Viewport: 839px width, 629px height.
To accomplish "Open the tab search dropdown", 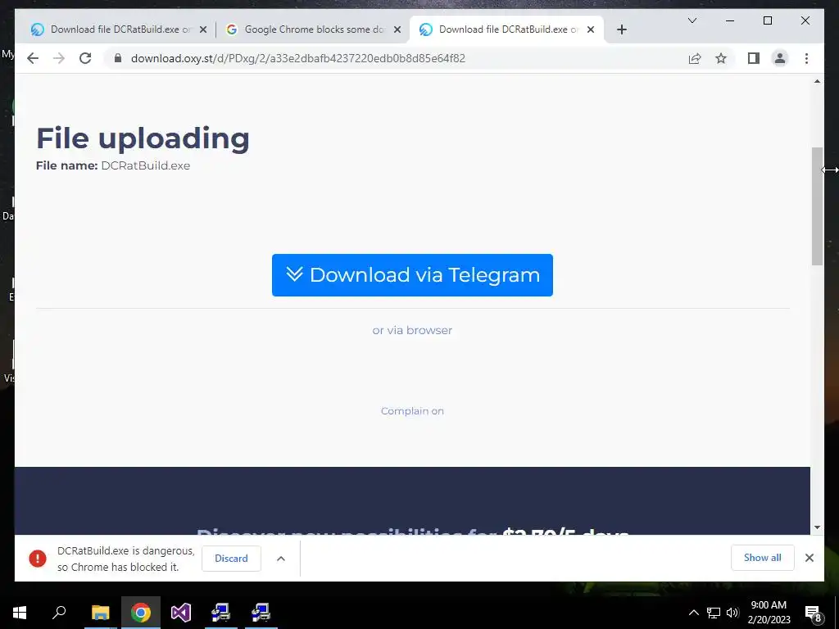I will pyautogui.click(x=692, y=20).
